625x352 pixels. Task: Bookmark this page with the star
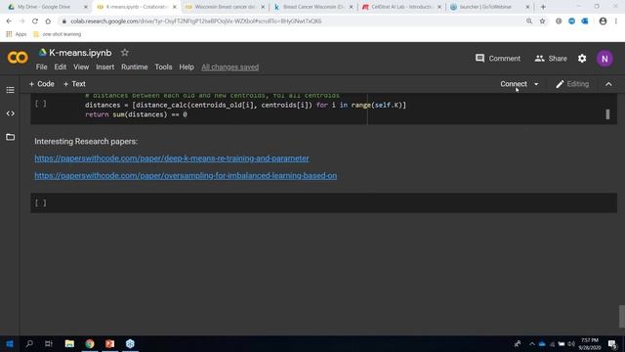tap(542, 22)
